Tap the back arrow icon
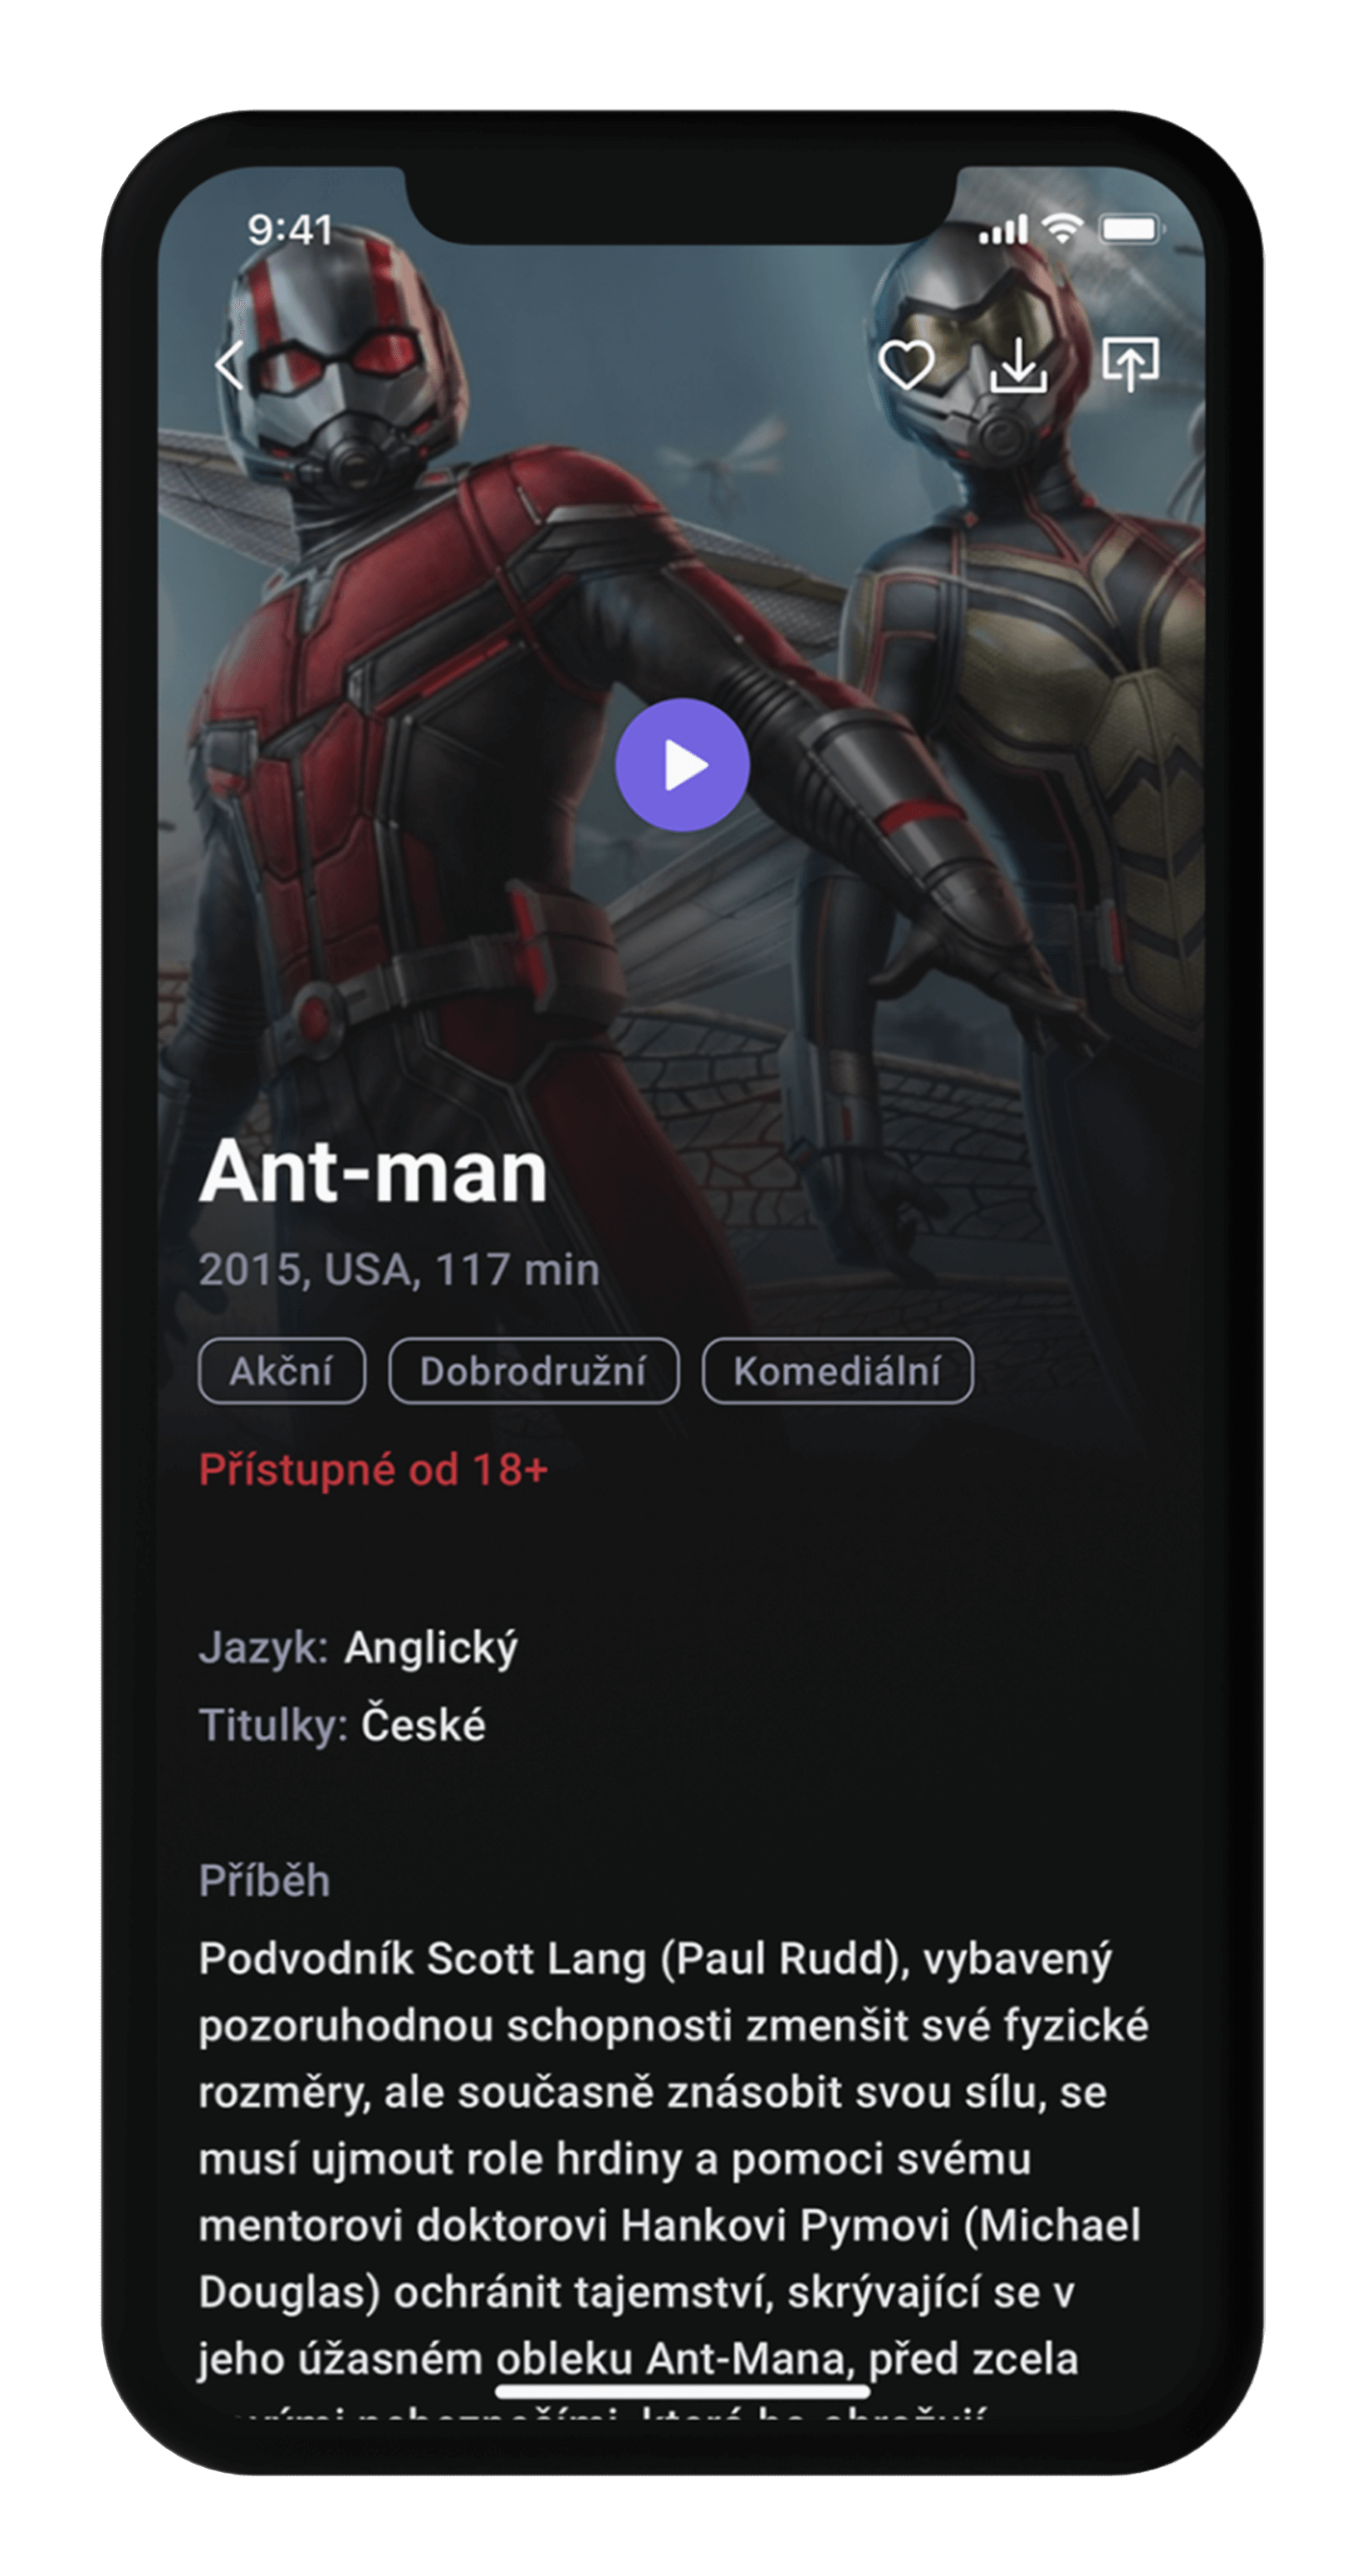This screenshot has width=1362, height=2576. (230, 365)
